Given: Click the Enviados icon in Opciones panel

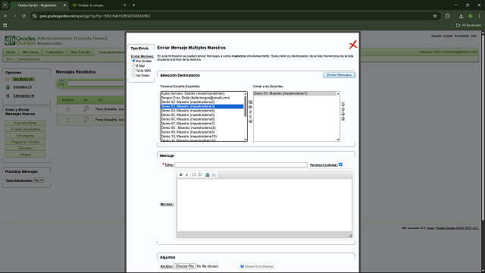Looking at the screenshot, I should [8, 87].
